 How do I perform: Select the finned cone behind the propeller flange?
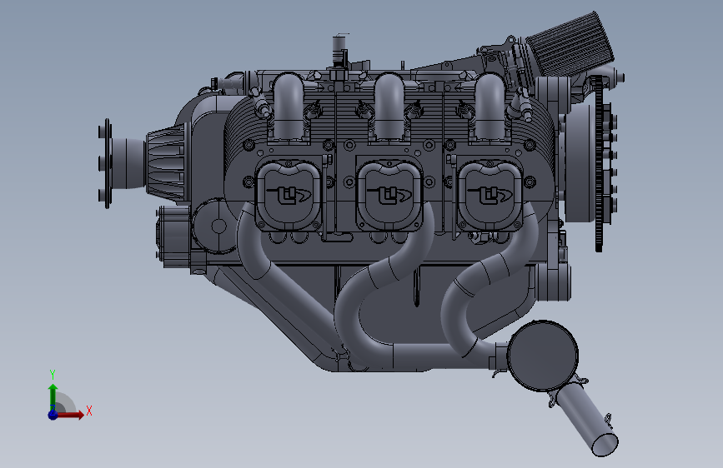[168, 162]
